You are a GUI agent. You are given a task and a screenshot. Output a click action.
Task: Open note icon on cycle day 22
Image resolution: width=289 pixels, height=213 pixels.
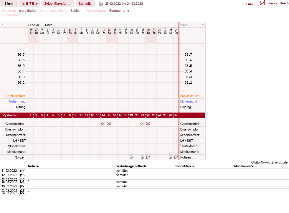pos(148,157)
